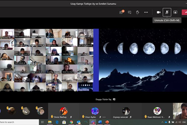
Task: Switch to Microsoft Teams in the taskbar
Action: point(93,122)
